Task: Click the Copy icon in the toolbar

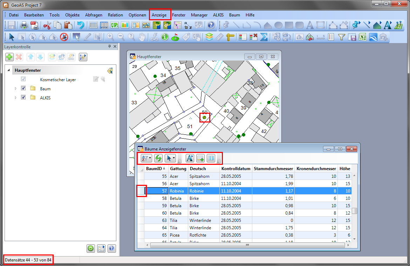Action: click(57, 25)
